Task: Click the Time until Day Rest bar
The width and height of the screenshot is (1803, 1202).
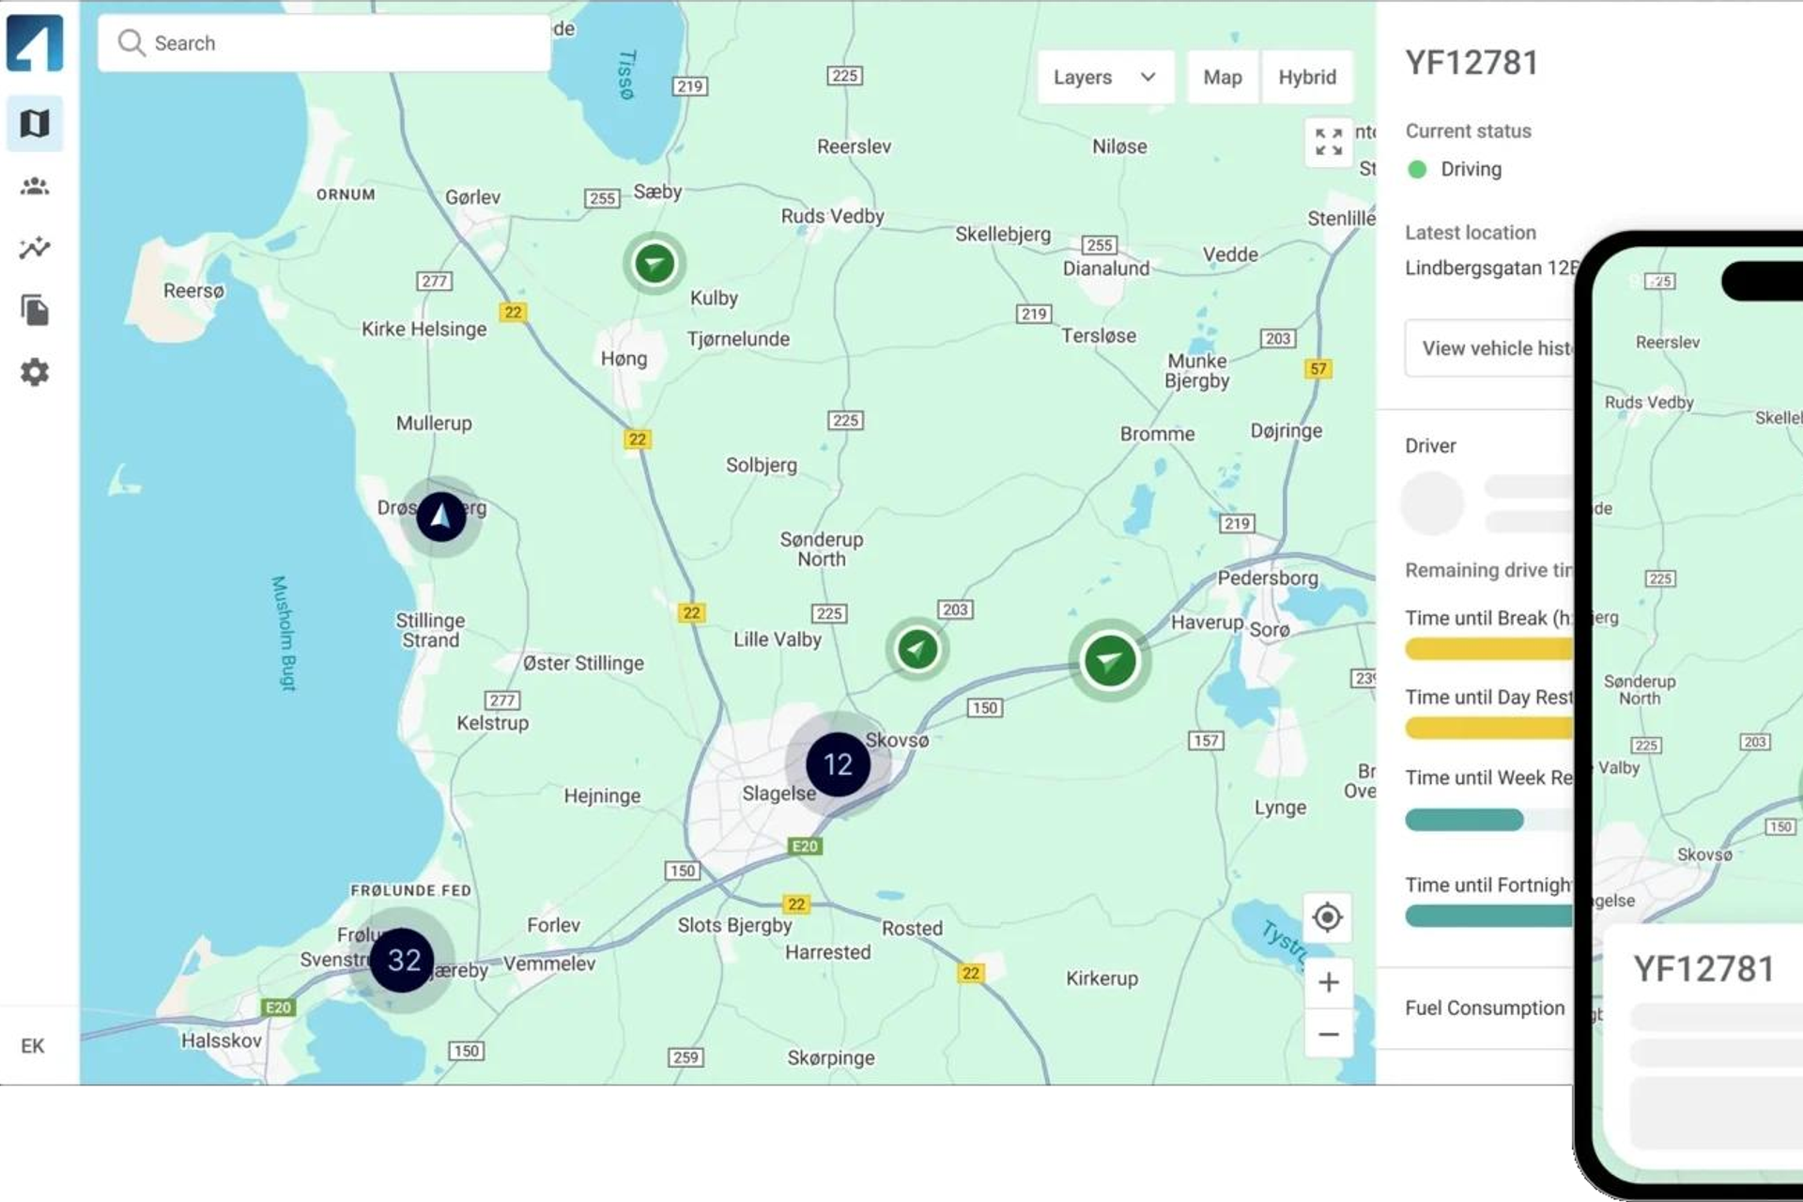Action: click(1489, 728)
